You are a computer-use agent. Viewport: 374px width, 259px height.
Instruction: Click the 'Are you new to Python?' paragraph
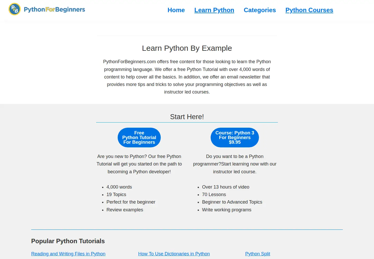click(x=139, y=164)
